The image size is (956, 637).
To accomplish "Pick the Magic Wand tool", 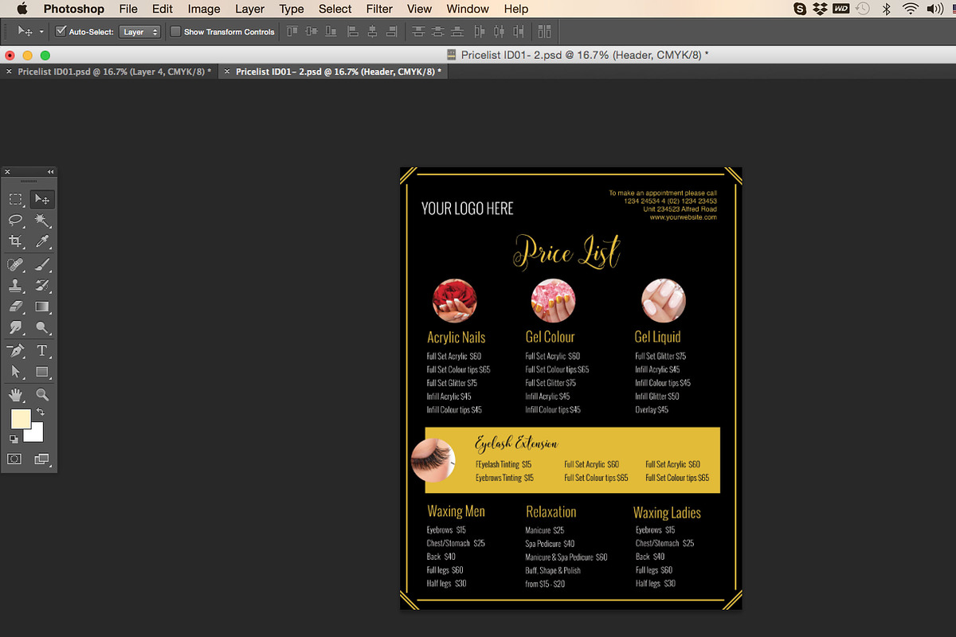I will coord(42,221).
